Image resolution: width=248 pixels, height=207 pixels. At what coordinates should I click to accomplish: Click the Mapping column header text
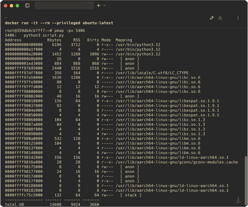(124, 40)
